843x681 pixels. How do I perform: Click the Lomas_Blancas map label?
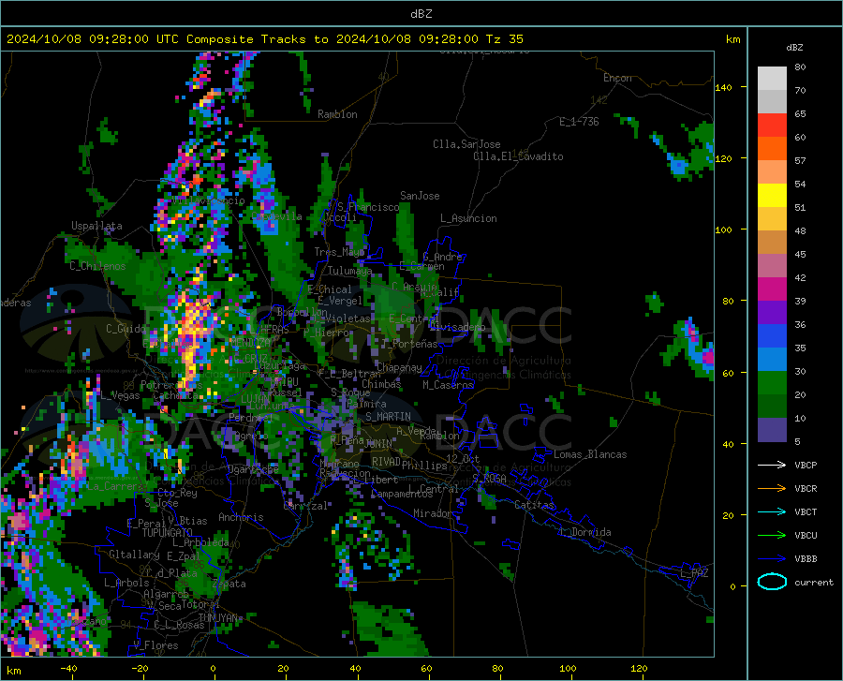[590, 454]
